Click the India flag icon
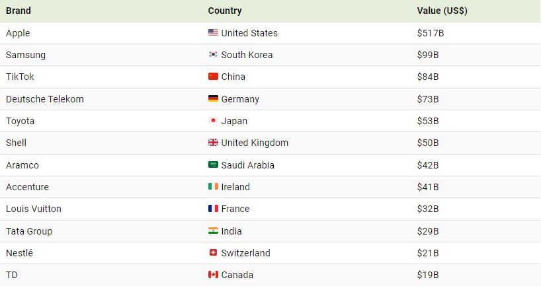The width and height of the screenshot is (541, 290). [x=213, y=231]
